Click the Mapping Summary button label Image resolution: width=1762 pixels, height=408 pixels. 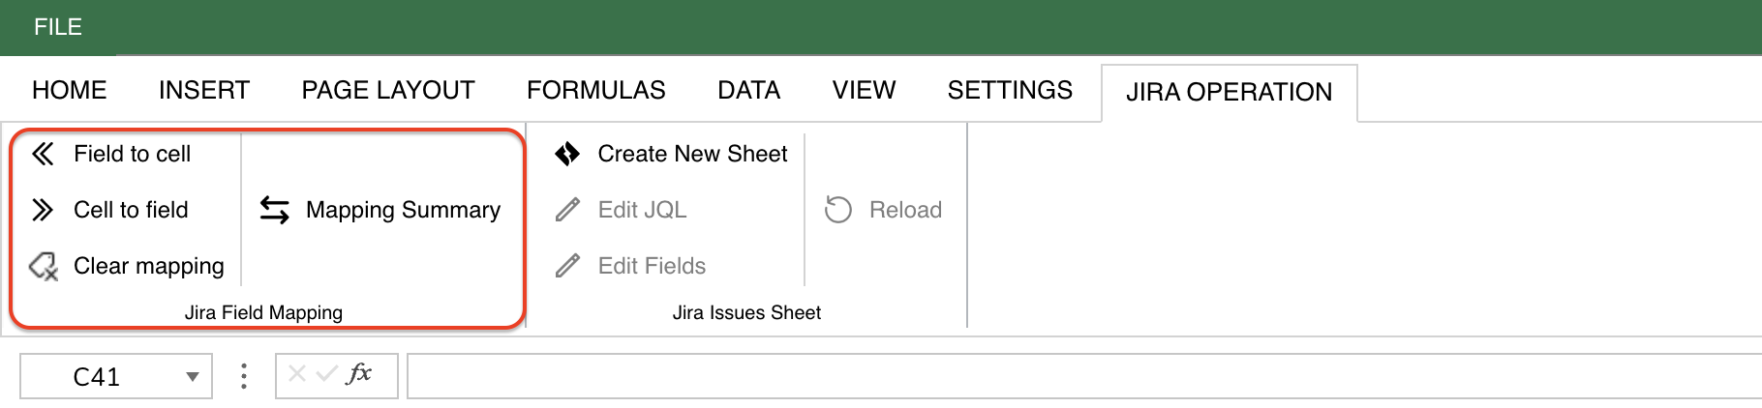[x=403, y=210]
